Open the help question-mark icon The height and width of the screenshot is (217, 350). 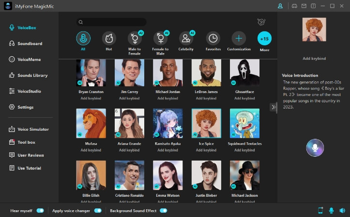tap(313, 6)
